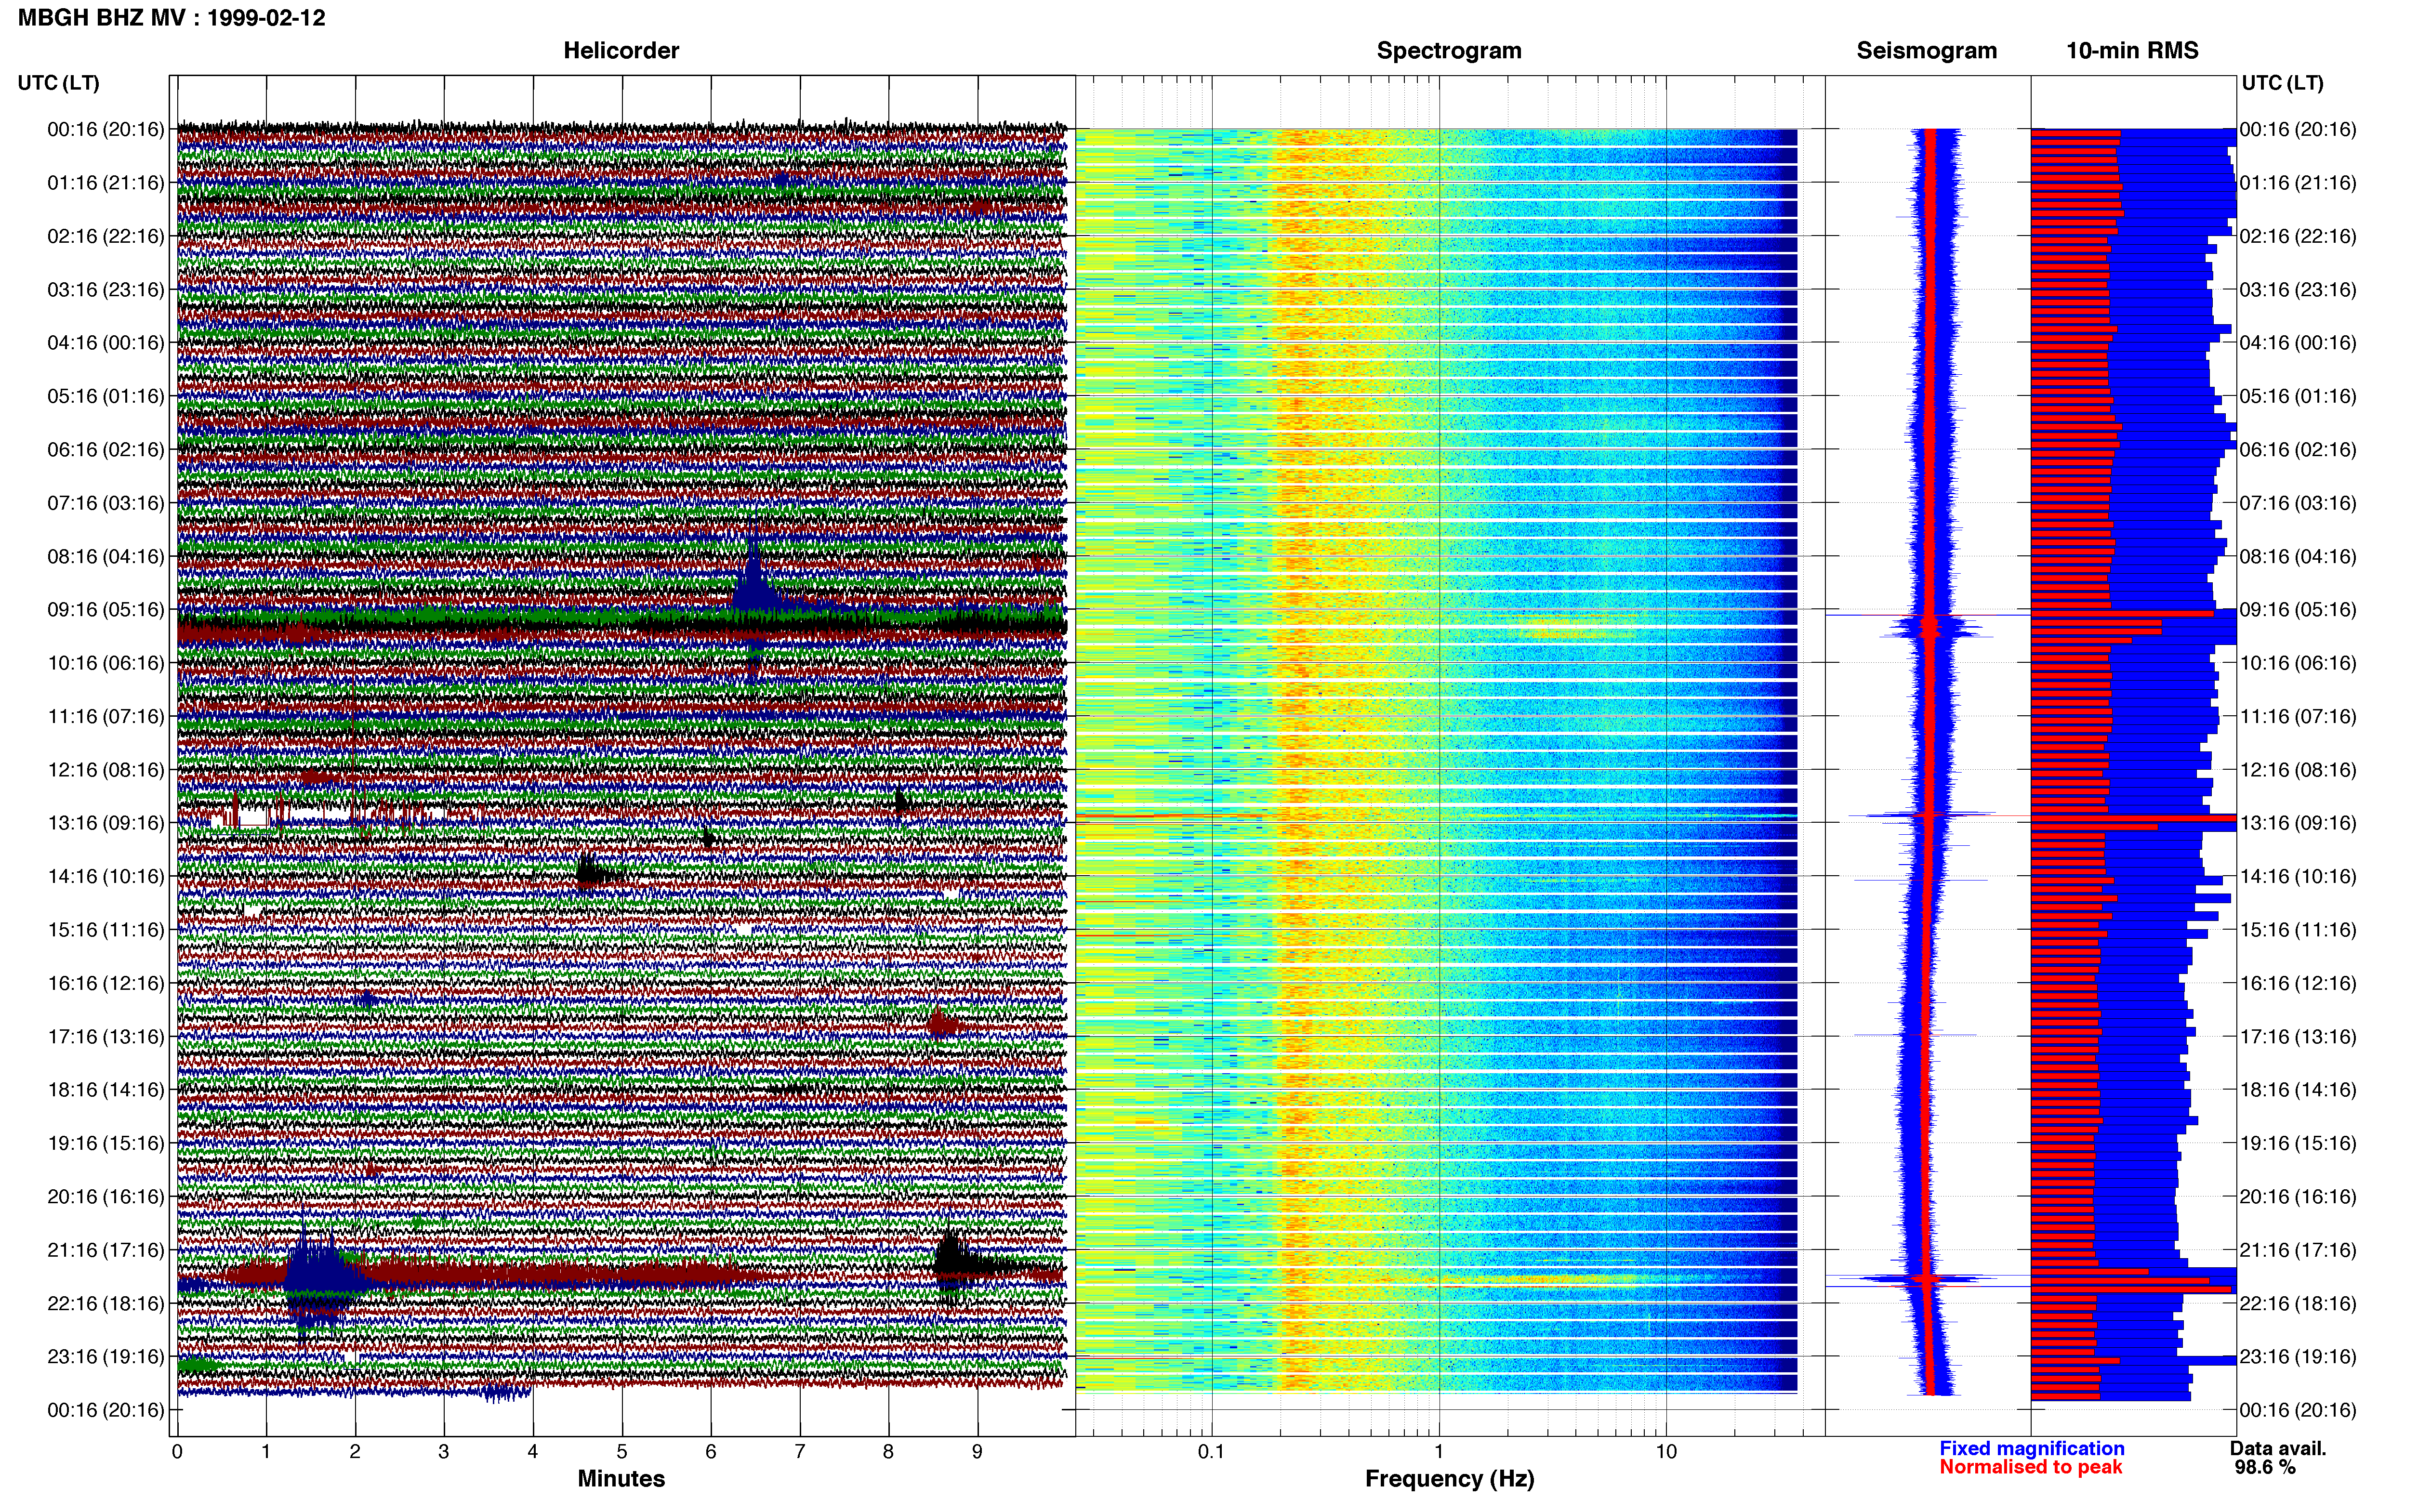Click frequency tick label '0.1'
The height and width of the screenshot is (1512, 2418).
click(1211, 1451)
